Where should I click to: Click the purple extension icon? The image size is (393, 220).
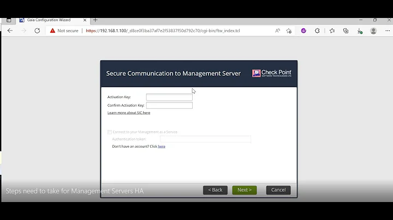[303, 30]
